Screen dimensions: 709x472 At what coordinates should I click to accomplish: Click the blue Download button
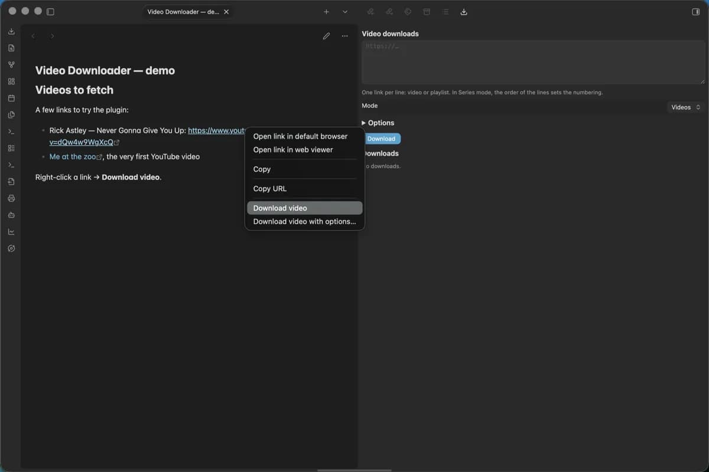point(381,139)
